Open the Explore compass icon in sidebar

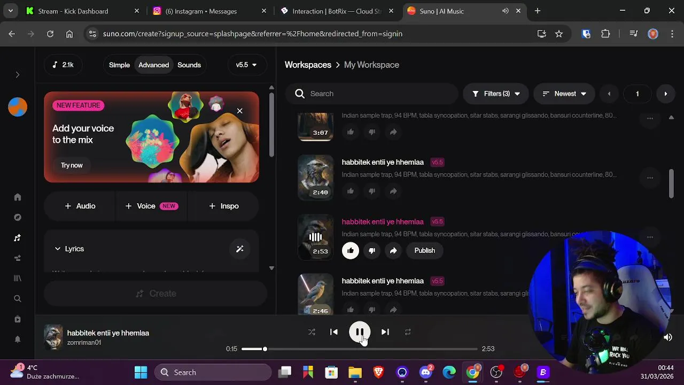click(x=18, y=218)
